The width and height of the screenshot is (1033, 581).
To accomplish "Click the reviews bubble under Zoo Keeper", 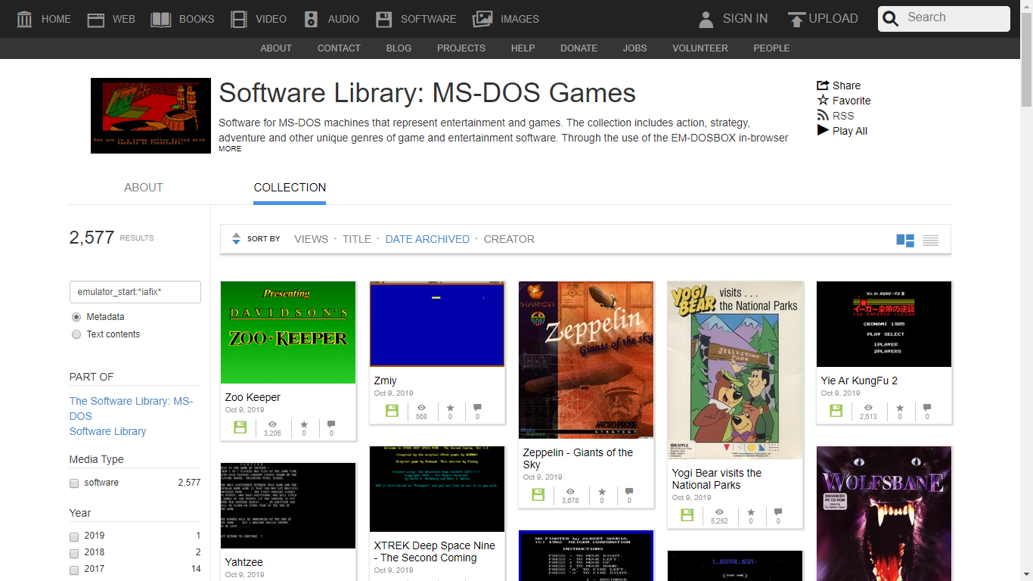I will tap(331, 424).
